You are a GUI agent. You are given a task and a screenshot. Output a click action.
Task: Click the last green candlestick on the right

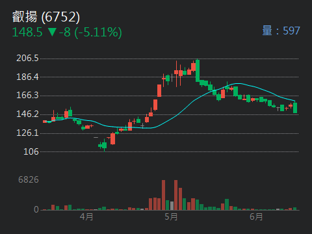click(295, 107)
